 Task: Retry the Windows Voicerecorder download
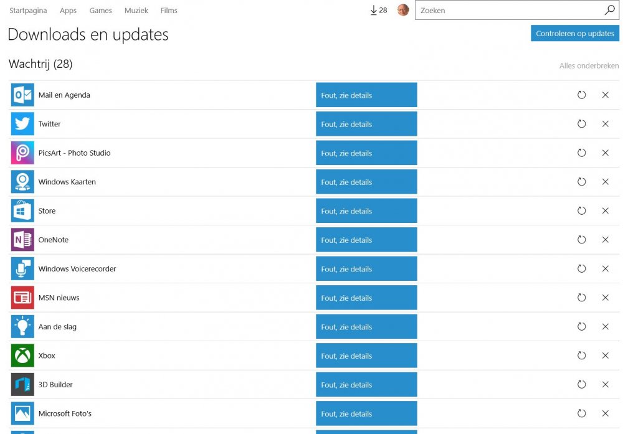pyautogui.click(x=582, y=269)
